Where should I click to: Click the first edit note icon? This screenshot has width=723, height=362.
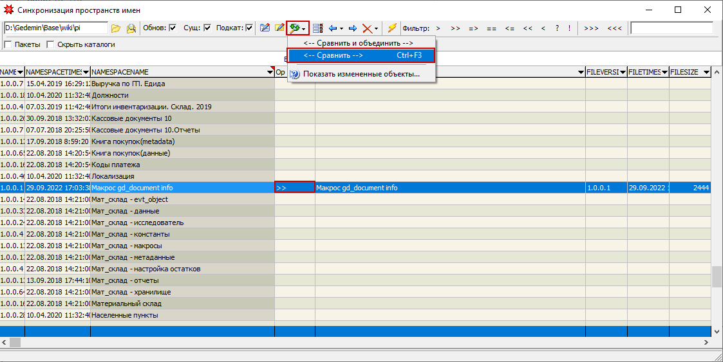pyautogui.click(x=265, y=28)
